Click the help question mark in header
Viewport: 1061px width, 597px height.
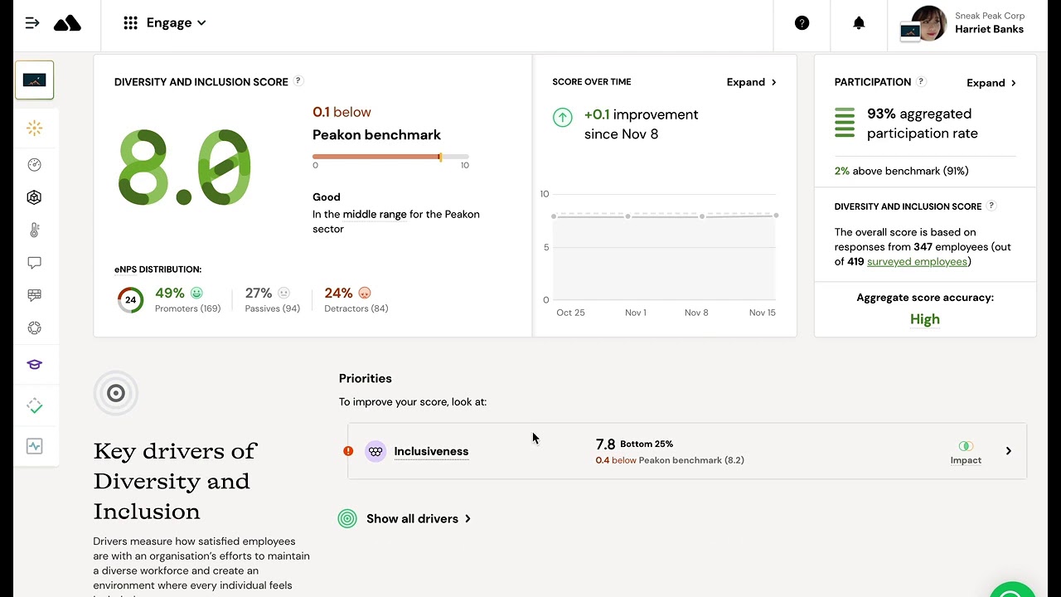802,23
